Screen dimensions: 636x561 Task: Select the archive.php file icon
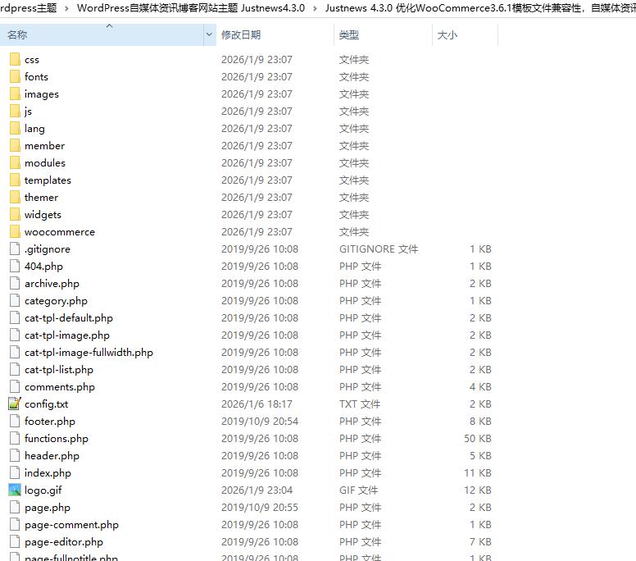[15, 283]
